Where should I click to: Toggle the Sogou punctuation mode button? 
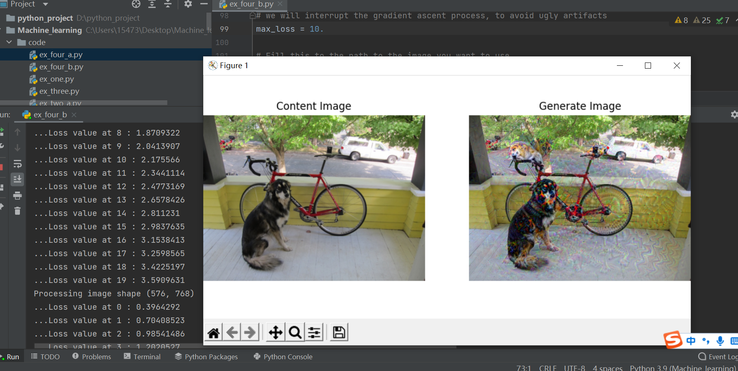point(706,341)
